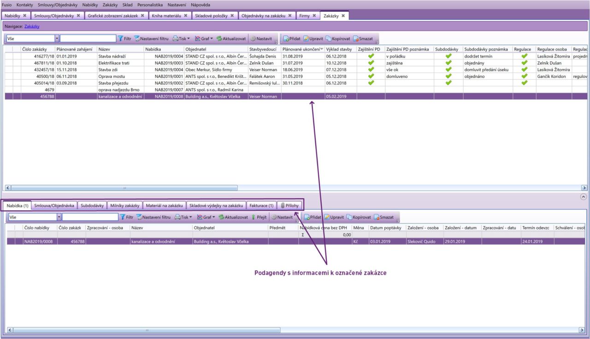Close the Zakázky tab
The image size is (590, 339).
point(343,16)
